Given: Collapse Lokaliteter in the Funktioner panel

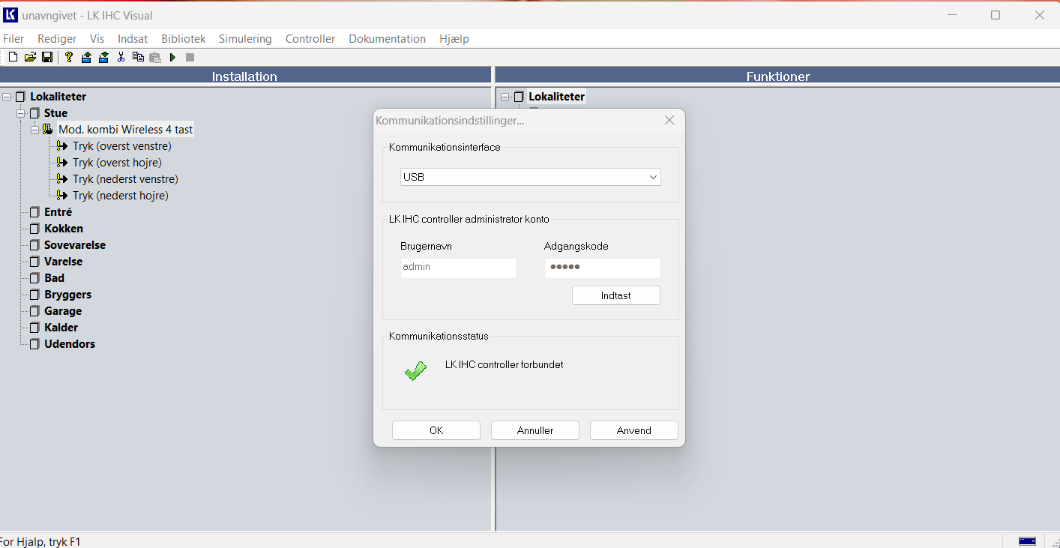Looking at the screenshot, I should (x=505, y=97).
